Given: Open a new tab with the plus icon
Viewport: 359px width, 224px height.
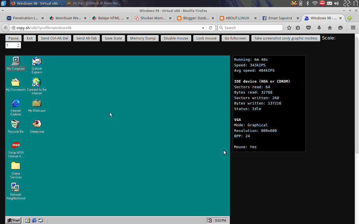Looking at the screenshot, I should pos(350,18).
